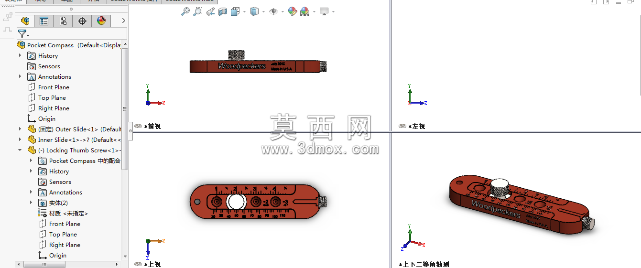The image size is (641, 268).
Task: Show more manager tabs with right chevron
Action: tap(123, 21)
